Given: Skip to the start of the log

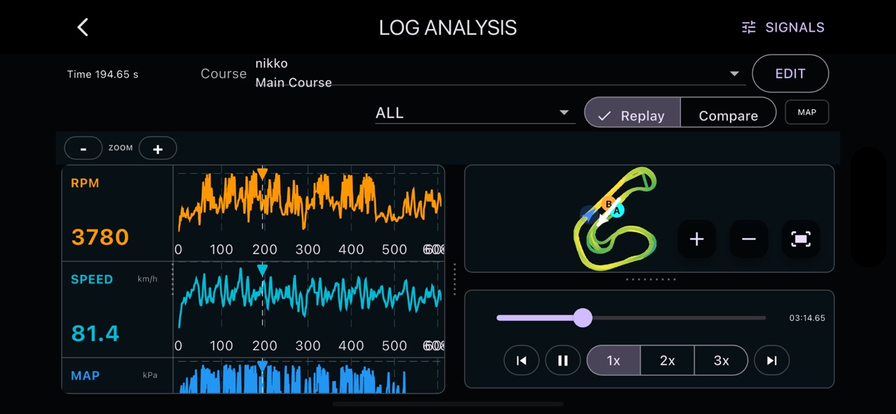Looking at the screenshot, I should coord(521,361).
